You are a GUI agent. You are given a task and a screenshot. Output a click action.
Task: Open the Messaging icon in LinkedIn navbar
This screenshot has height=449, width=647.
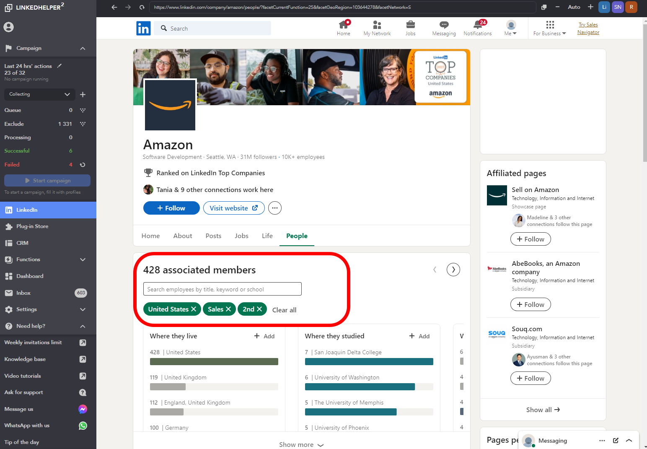click(x=444, y=25)
